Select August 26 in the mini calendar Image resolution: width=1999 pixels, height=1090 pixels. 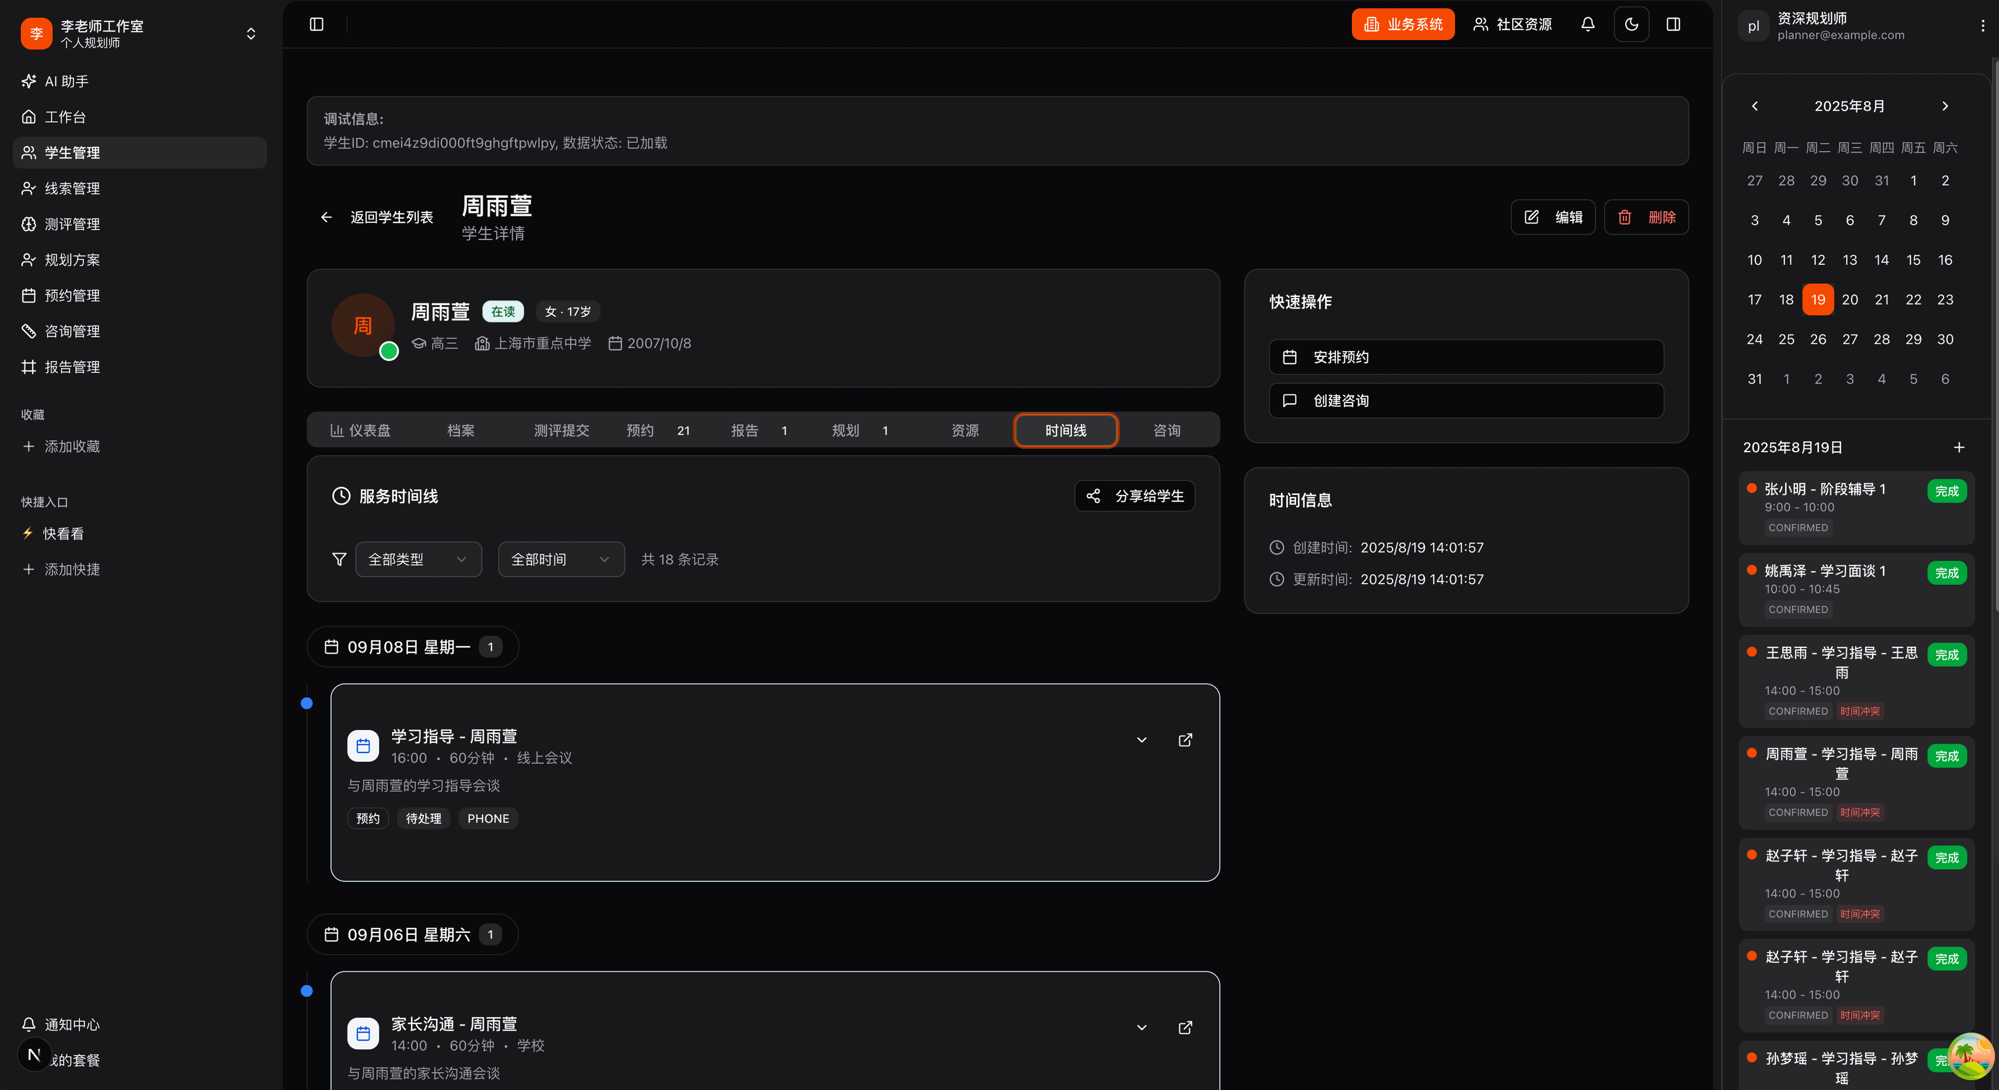pyautogui.click(x=1818, y=339)
